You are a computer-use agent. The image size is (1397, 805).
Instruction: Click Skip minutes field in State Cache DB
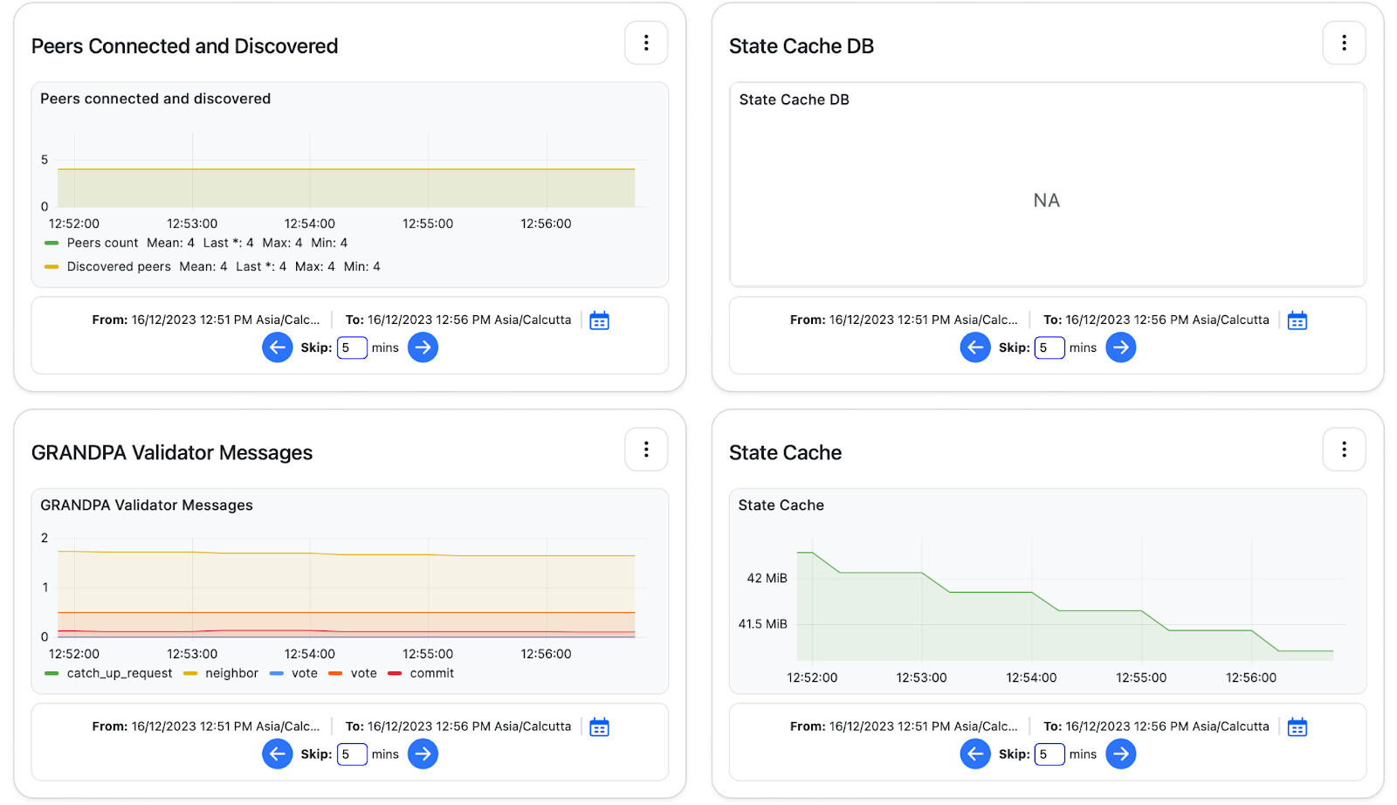[1049, 347]
